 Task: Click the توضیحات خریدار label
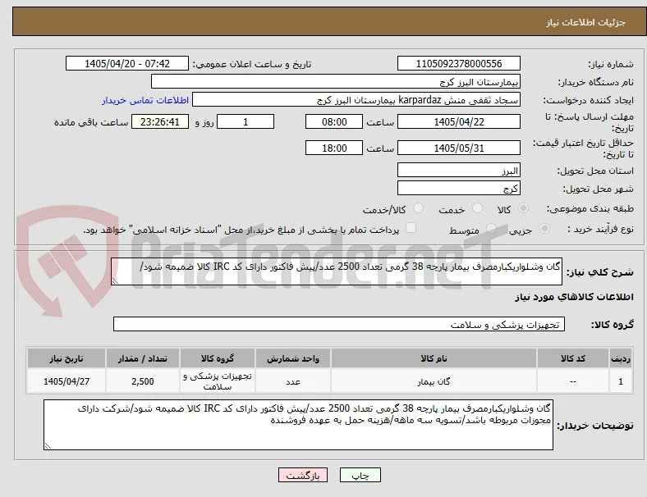pos(595,426)
